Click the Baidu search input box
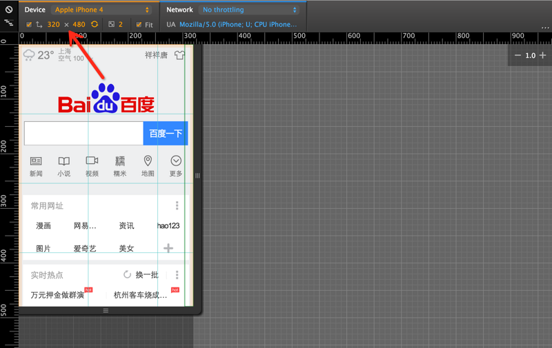The width and height of the screenshot is (552, 348). (x=83, y=133)
